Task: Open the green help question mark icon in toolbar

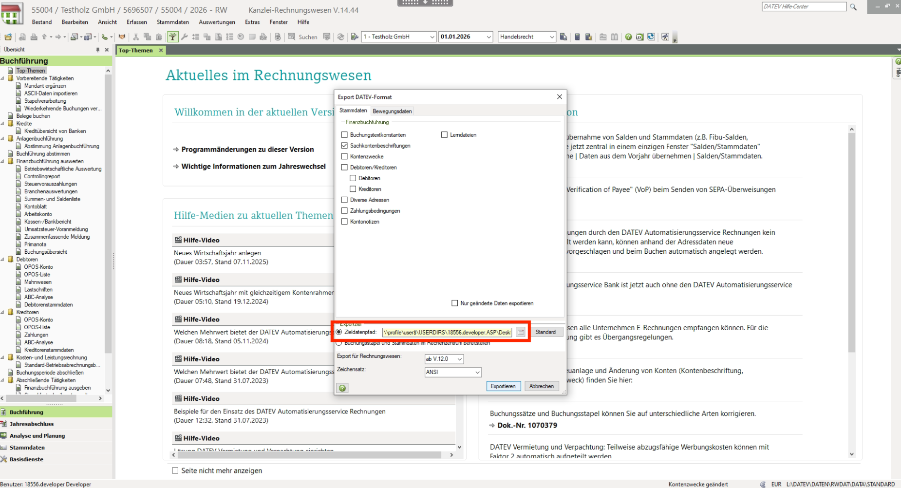Action: pos(628,37)
